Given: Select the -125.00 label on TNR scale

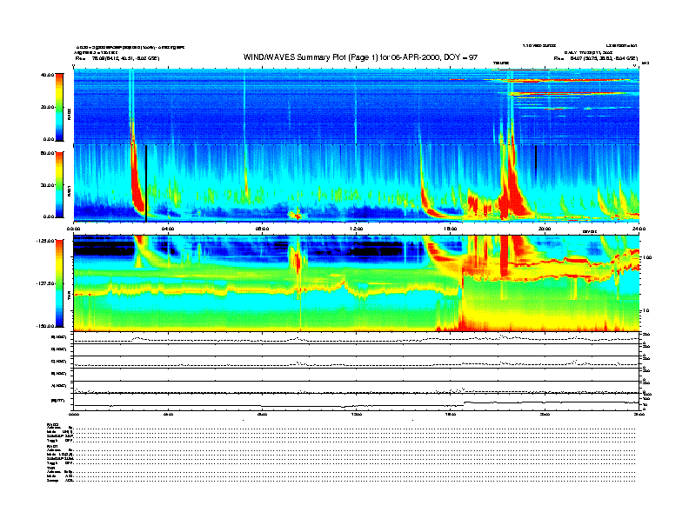Looking at the screenshot, I should click(45, 241).
